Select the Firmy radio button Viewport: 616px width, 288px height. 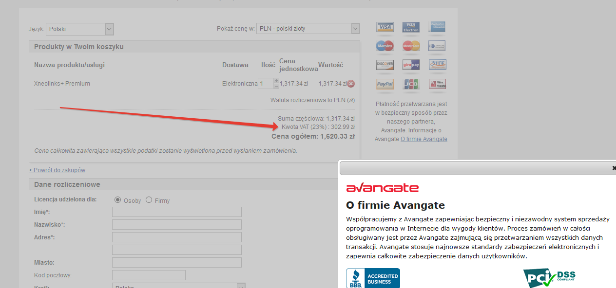click(x=149, y=200)
